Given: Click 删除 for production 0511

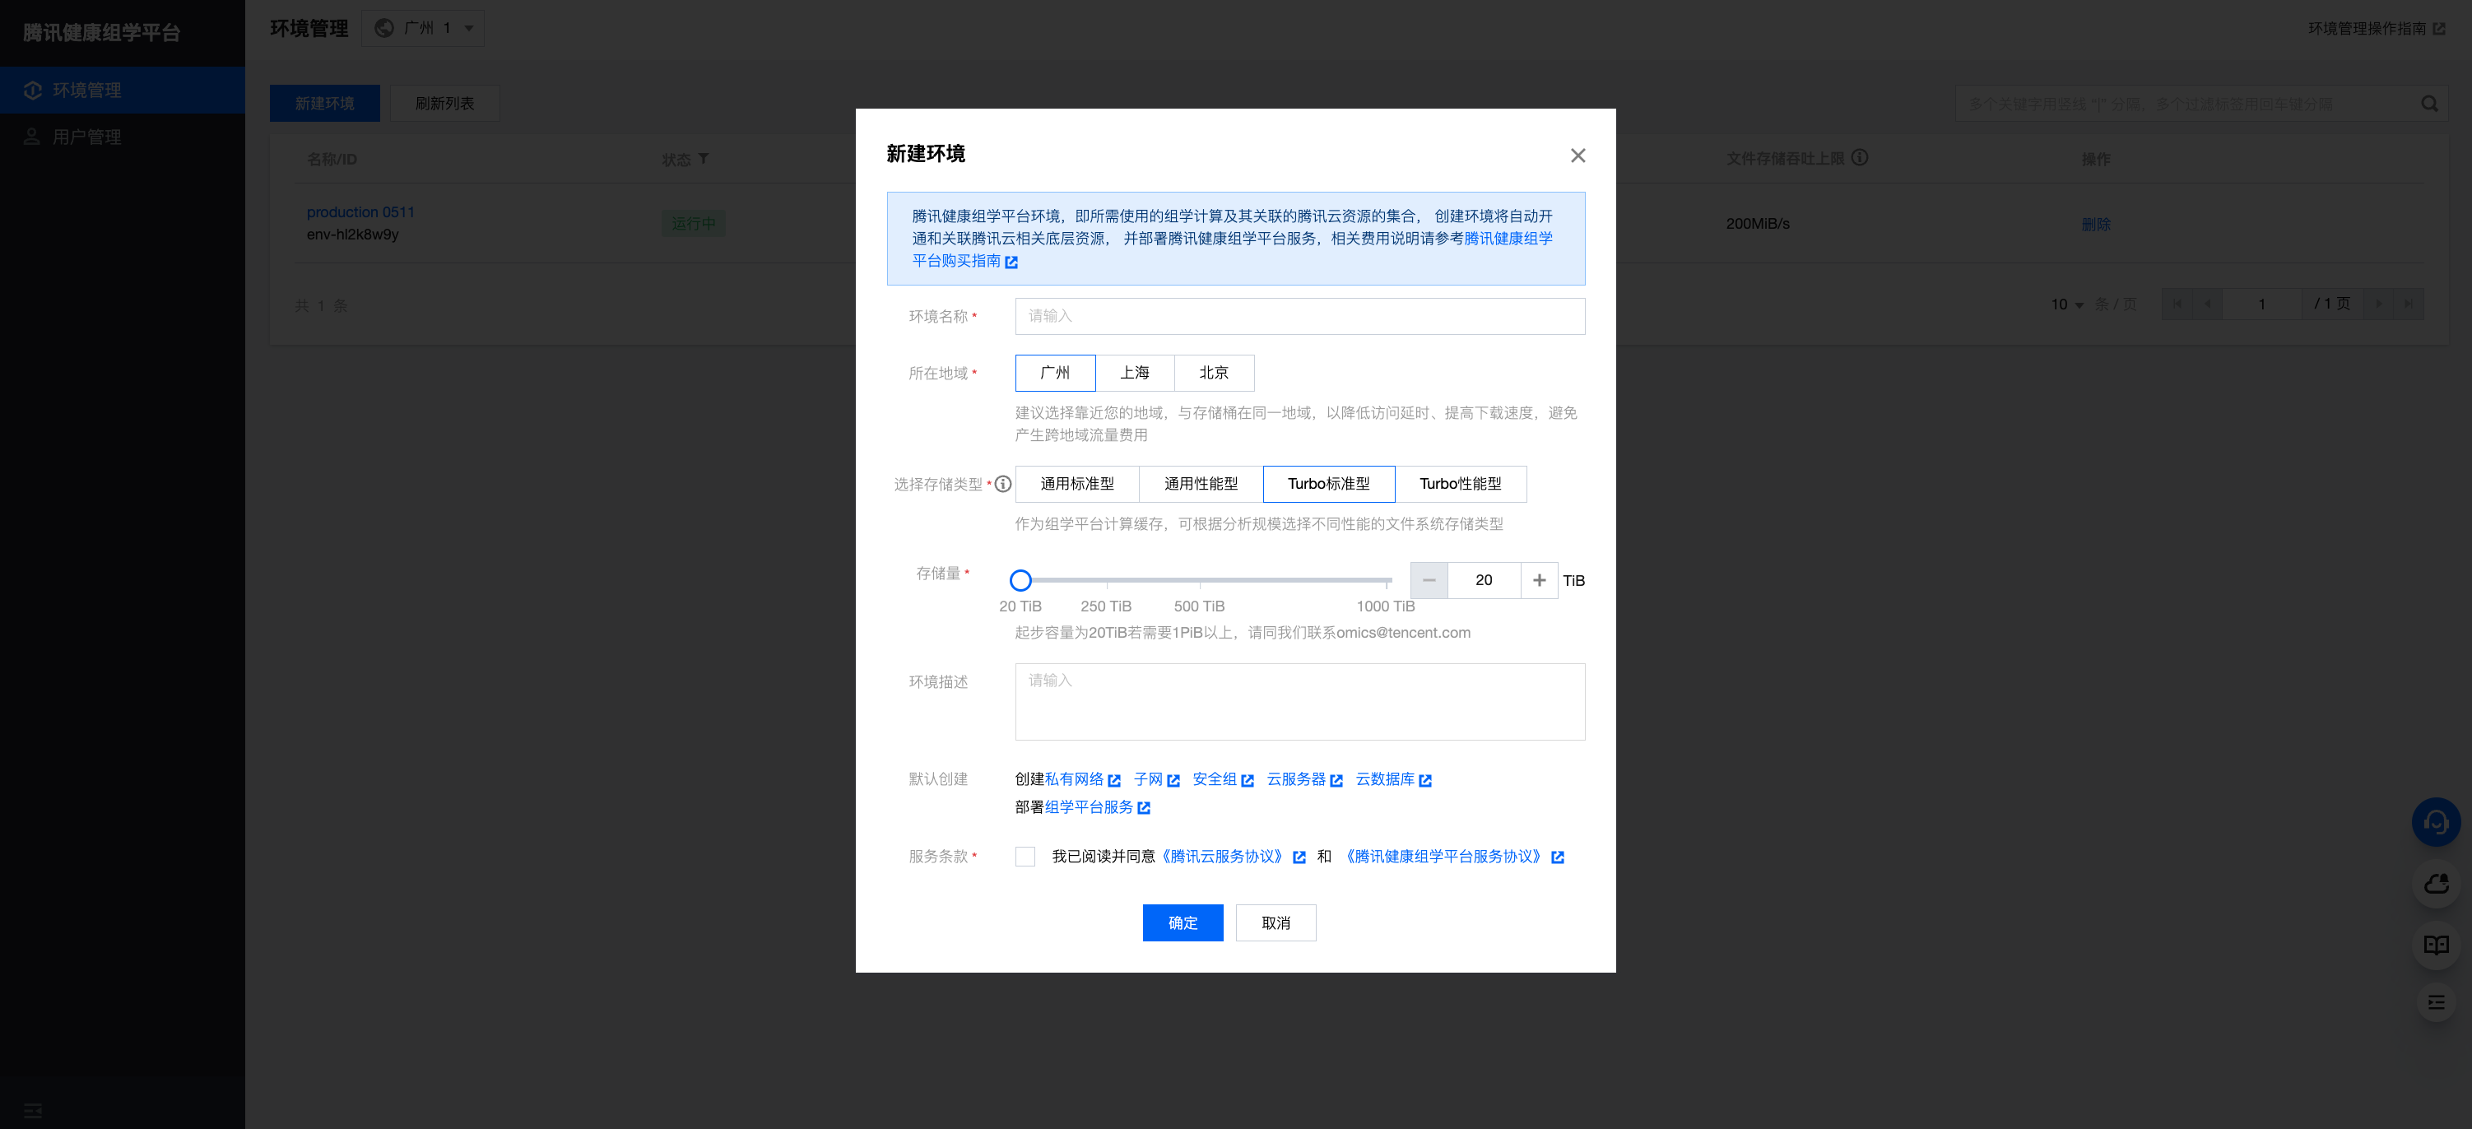Looking at the screenshot, I should (2096, 224).
